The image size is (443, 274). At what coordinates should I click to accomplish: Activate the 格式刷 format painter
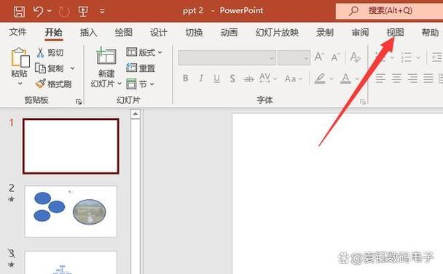pos(53,84)
